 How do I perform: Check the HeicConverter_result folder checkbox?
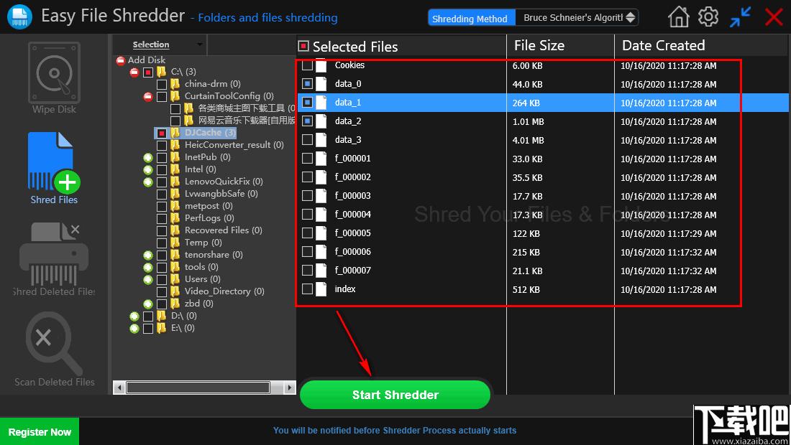point(162,145)
